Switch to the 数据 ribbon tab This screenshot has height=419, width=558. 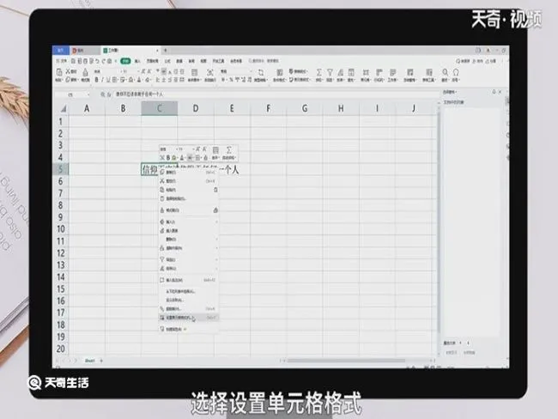pyautogui.click(x=179, y=61)
